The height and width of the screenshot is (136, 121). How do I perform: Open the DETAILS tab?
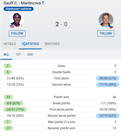pyautogui.click(x=10, y=44)
